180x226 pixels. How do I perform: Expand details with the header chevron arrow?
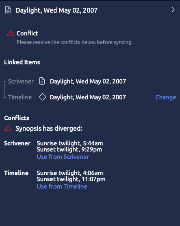tap(173, 10)
